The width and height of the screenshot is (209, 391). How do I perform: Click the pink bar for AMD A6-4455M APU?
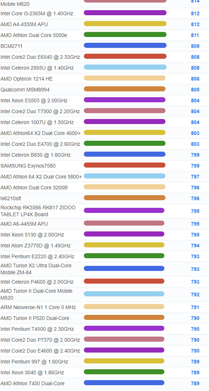124,223
